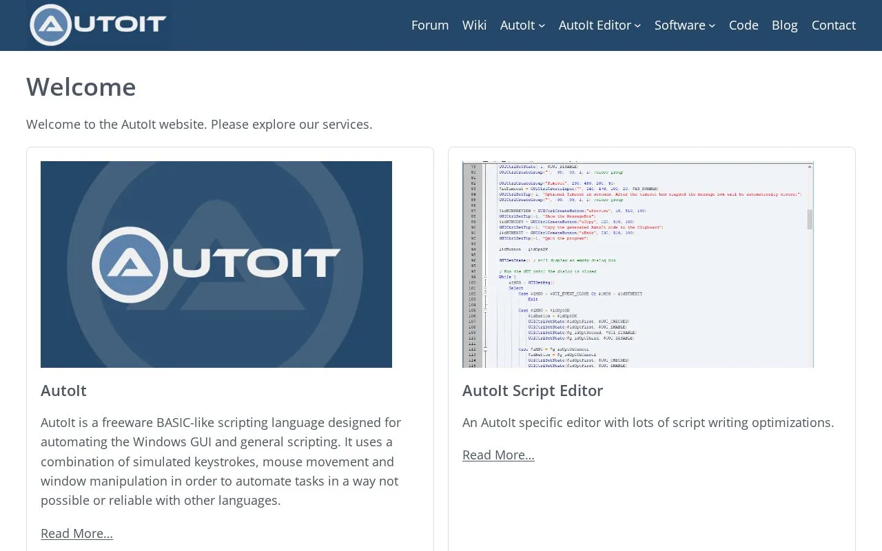Open the AutoIt Script Editor heading
The width and height of the screenshot is (882, 551).
[533, 391]
